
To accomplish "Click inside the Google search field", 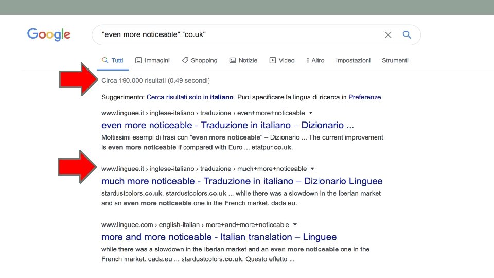I will (x=239, y=34).
